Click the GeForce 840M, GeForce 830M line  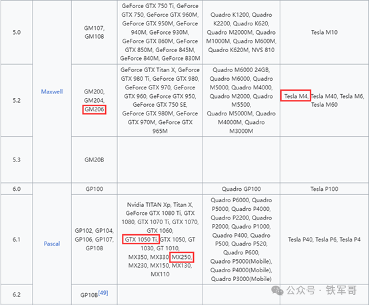(x=160, y=58)
